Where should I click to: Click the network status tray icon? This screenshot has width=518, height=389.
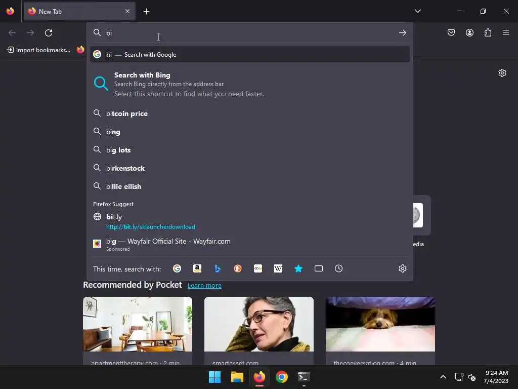tap(459, 377)
